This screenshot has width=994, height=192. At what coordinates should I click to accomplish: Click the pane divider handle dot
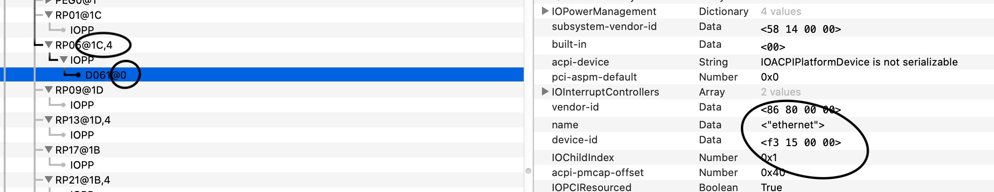(528, 171)
